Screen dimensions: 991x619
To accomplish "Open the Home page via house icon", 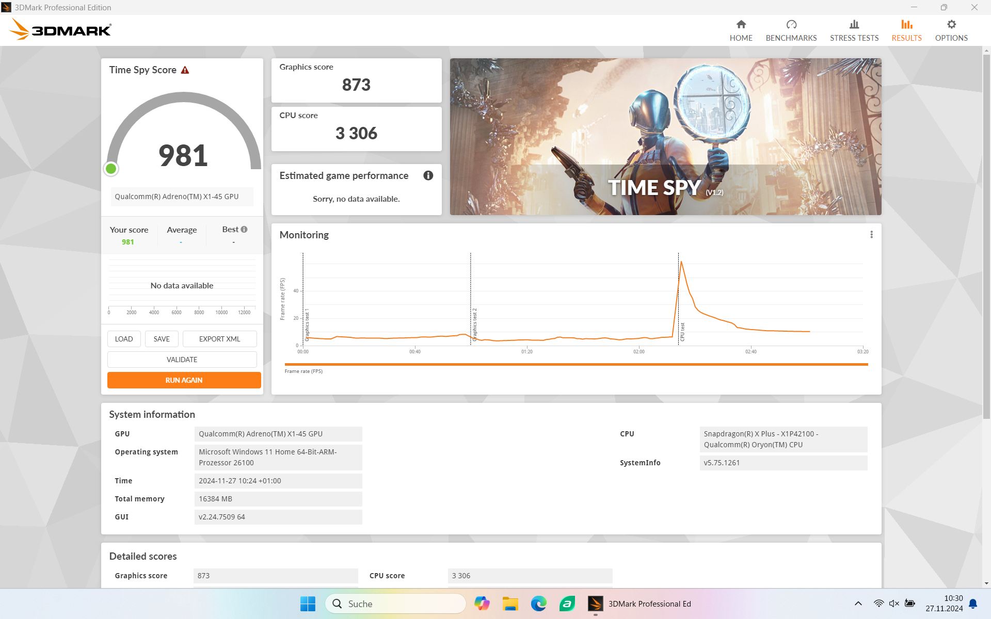I will (x=741, y=25).
